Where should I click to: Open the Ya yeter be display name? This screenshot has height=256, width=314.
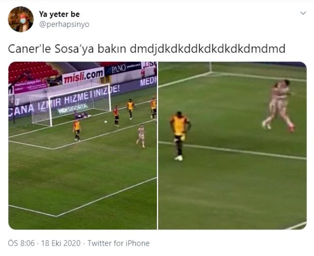pyautogui.click(x=59, y=14)
